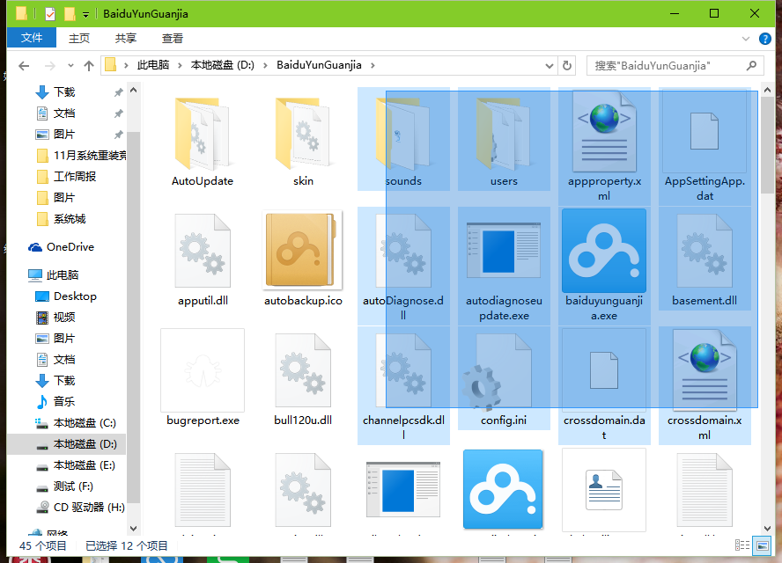The image size is (782, 563).
Task: Select the basement.dll file icon
Action: tap(705, 251)
